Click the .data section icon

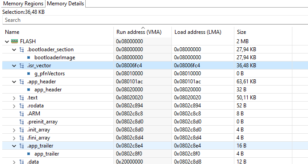pos(21,162)
